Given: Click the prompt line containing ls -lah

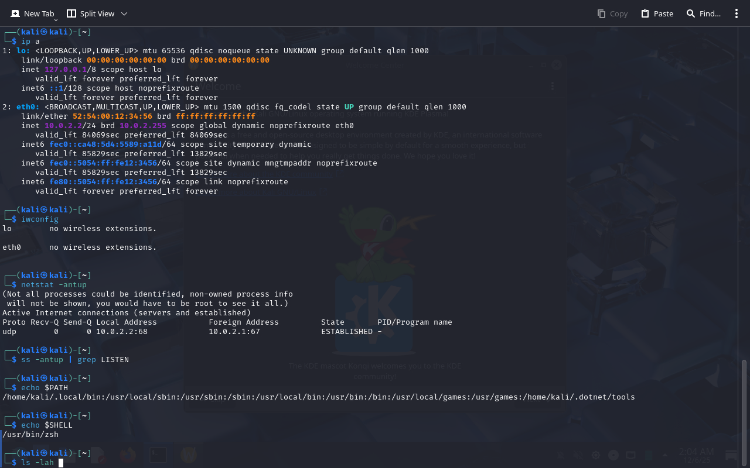Looking at the screenshot, I should click(37, 463).
